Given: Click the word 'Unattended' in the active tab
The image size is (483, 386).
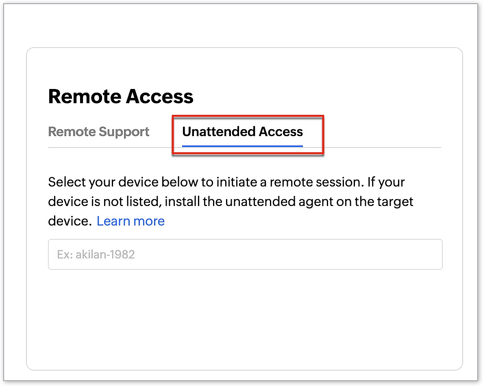Looking at the screenshot, I should tap(219, 132).
